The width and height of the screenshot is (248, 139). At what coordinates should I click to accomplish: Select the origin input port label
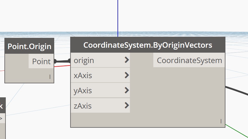pyautogui.click(x=84, y=60)
